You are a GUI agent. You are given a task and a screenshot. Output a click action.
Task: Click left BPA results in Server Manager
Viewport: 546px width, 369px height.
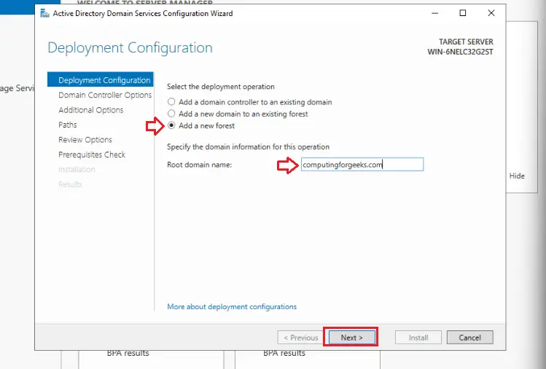tap(128, 353)
